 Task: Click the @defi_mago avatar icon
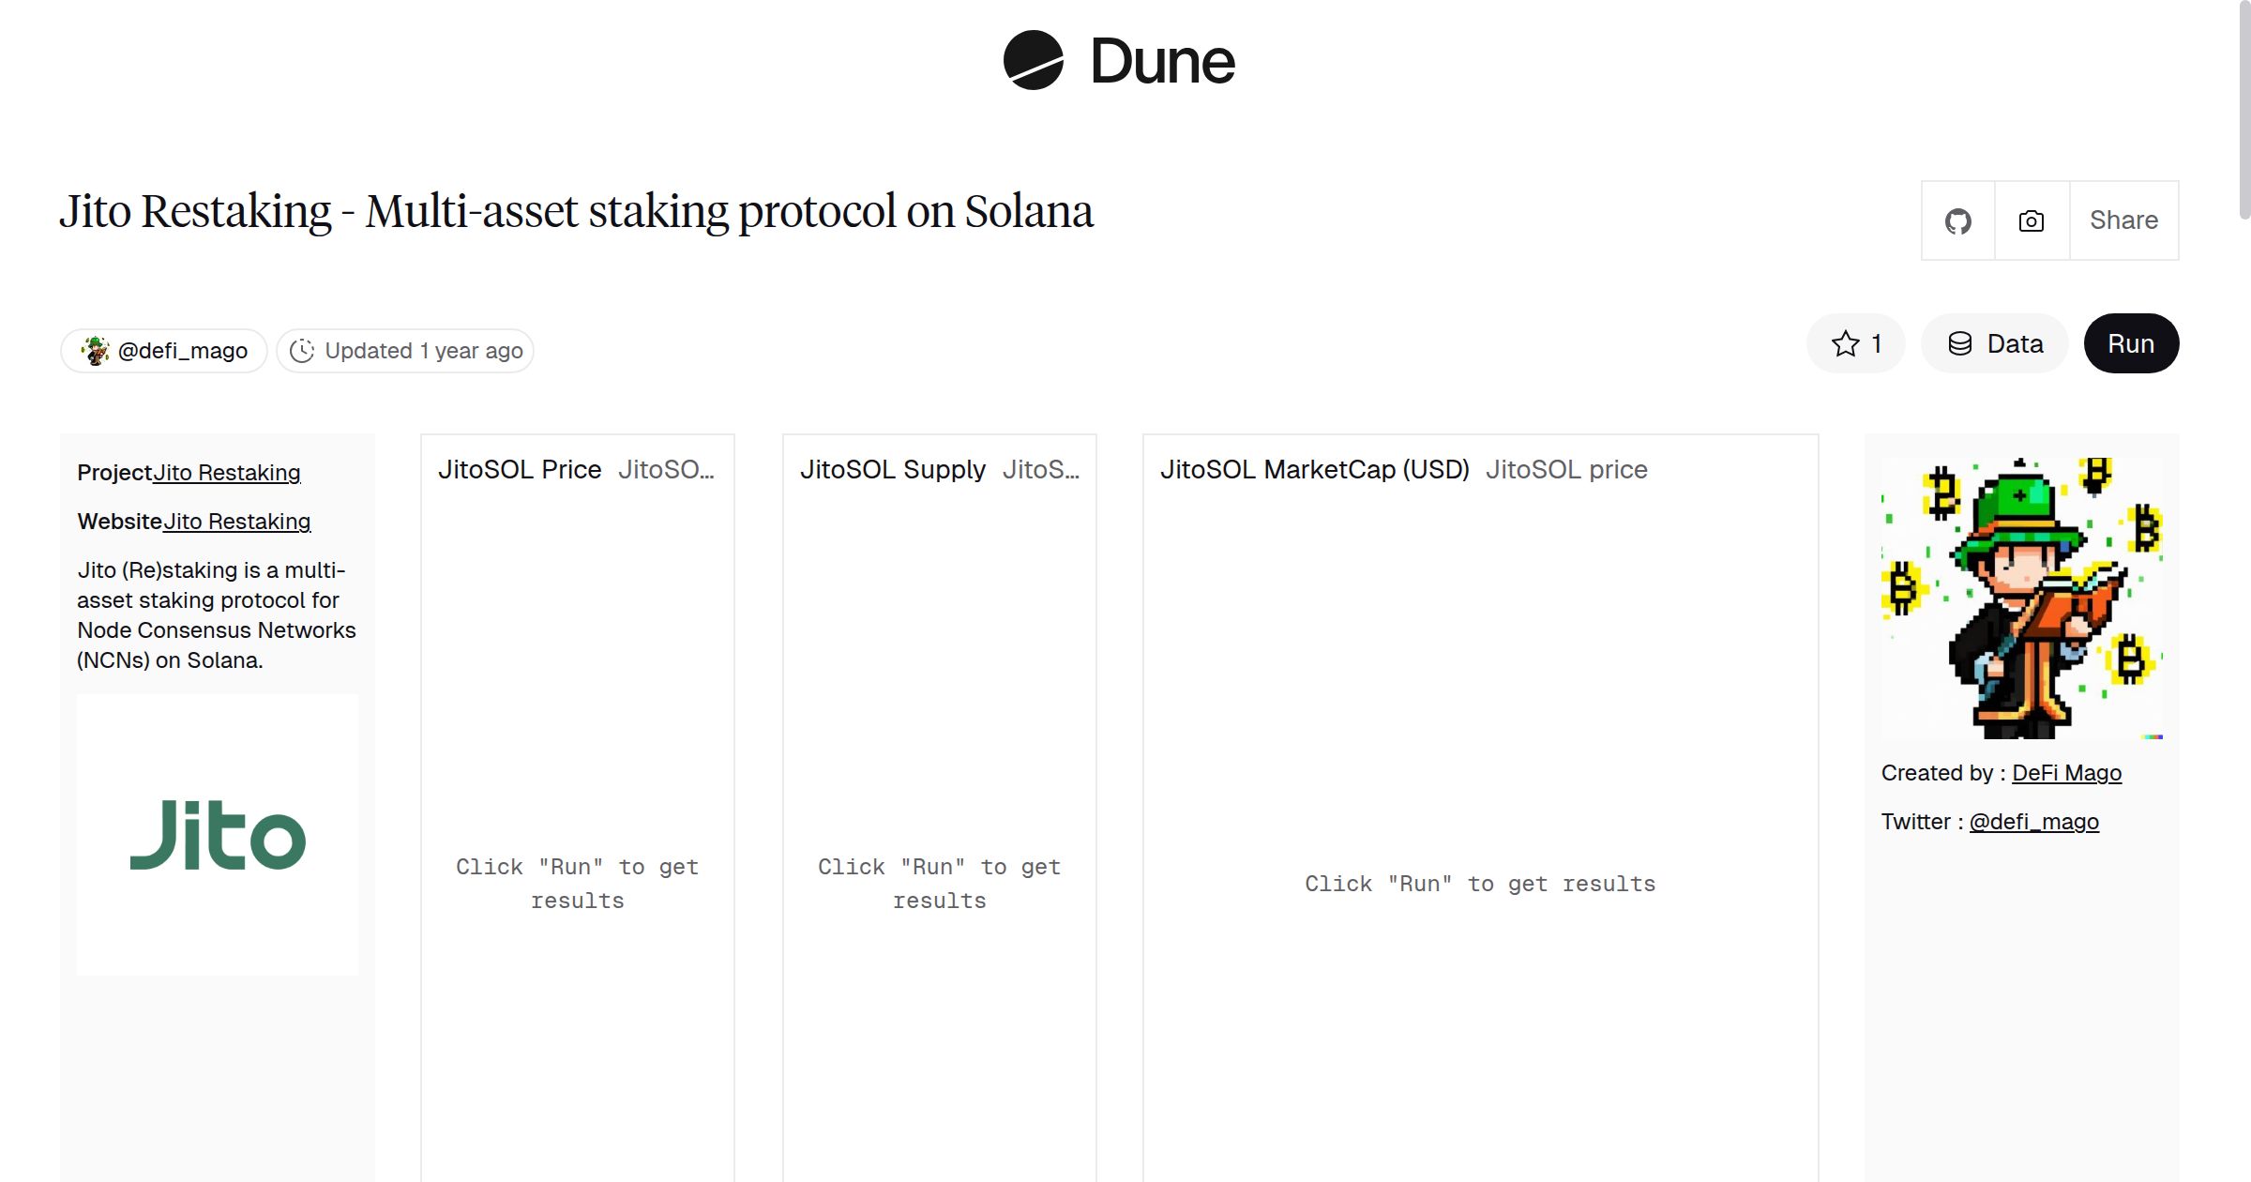pyautogui.click(x=97, y=350)
